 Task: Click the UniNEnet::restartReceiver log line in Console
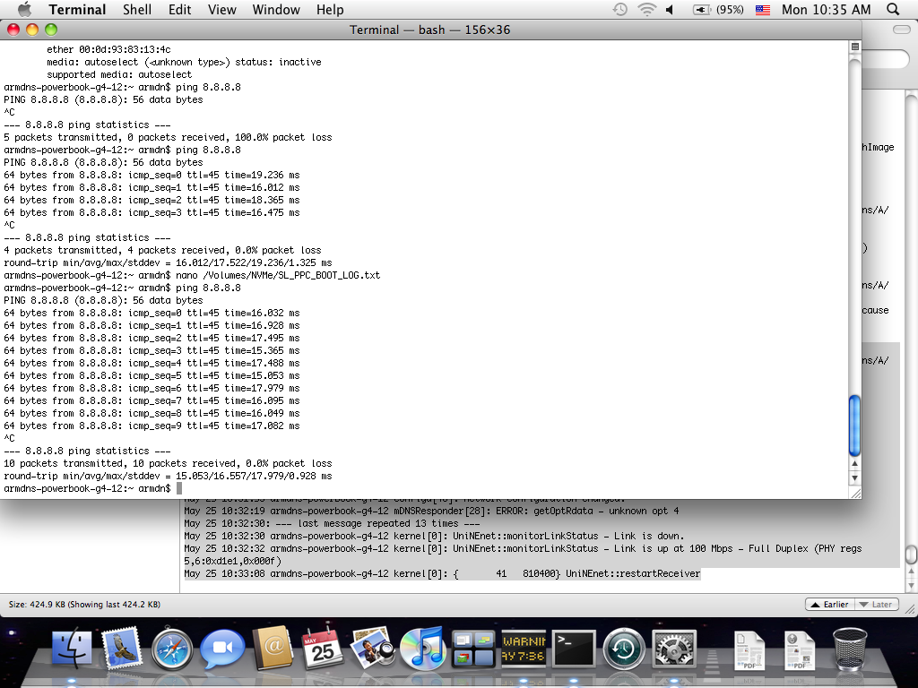tap(442, 573)
